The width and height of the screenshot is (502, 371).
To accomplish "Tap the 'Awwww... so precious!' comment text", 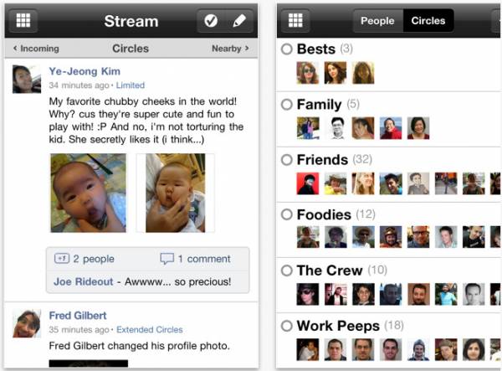I will tap(177, 281).
